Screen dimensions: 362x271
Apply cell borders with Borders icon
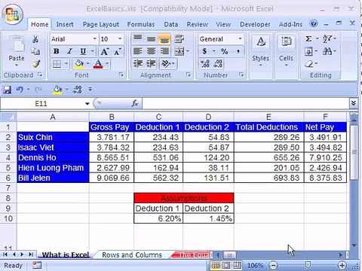[57, 64]
